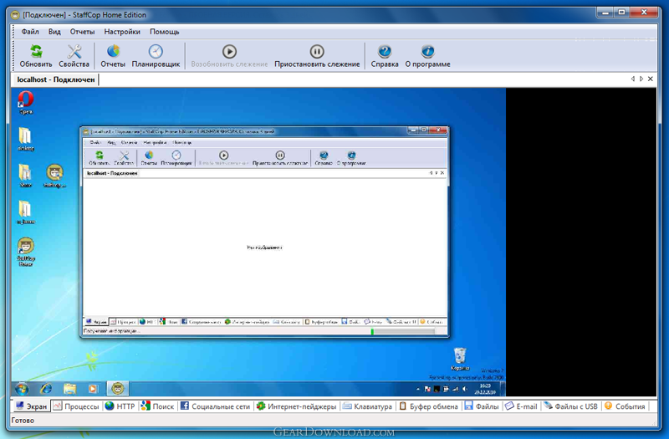
Task: Open the Вид menu
Action: point(54,32)
